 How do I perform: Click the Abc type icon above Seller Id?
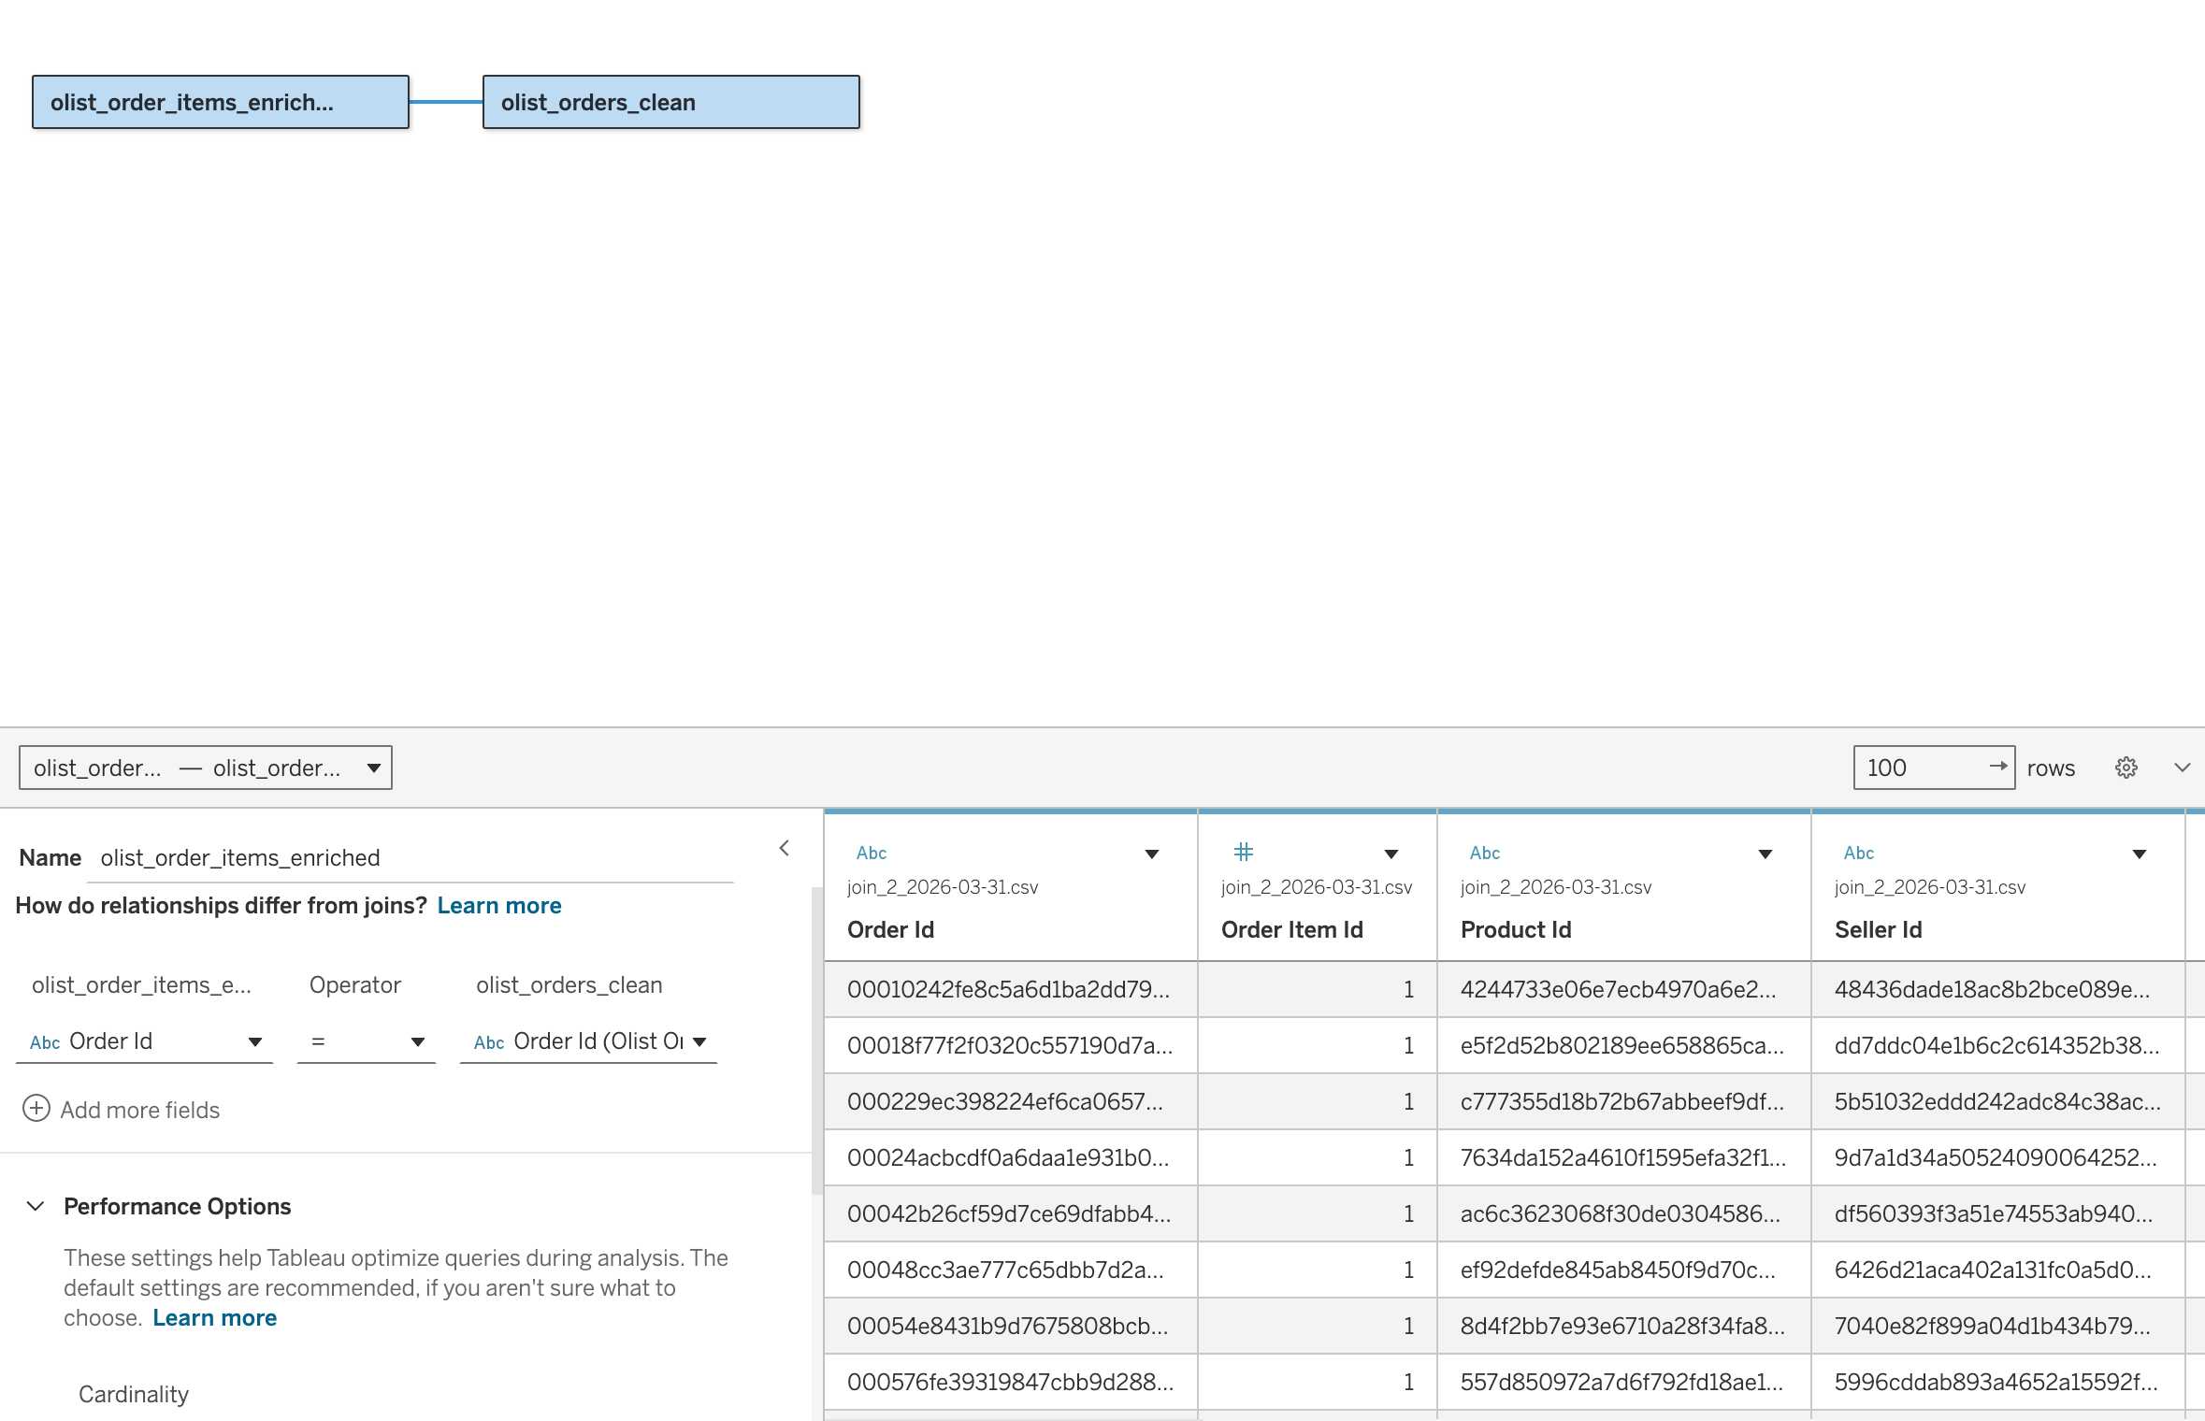coord(1858,853)
